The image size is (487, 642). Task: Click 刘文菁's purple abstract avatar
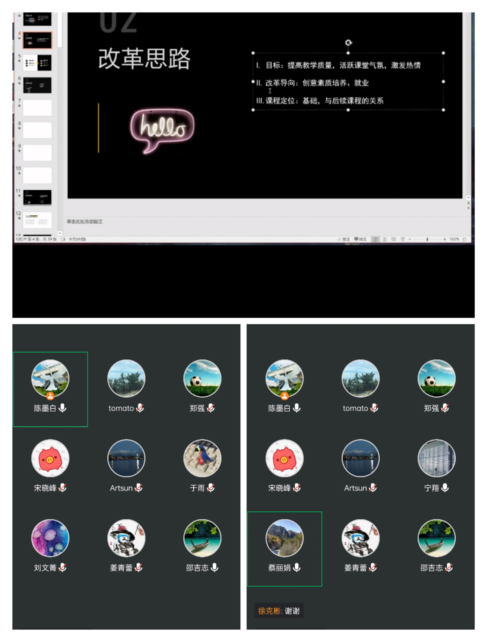[x=50, y=538]
